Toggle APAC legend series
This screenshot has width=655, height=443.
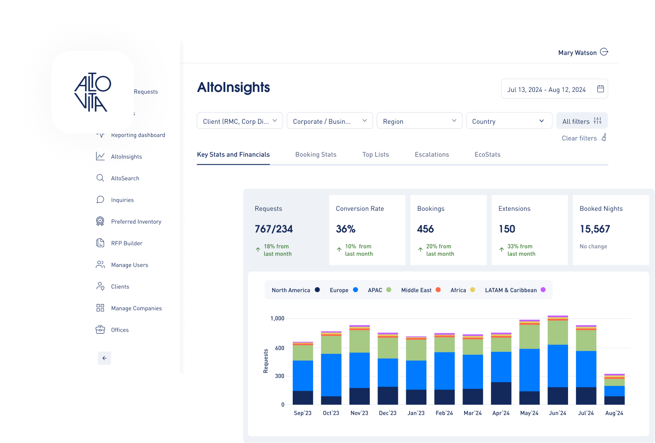coord(379,290)
